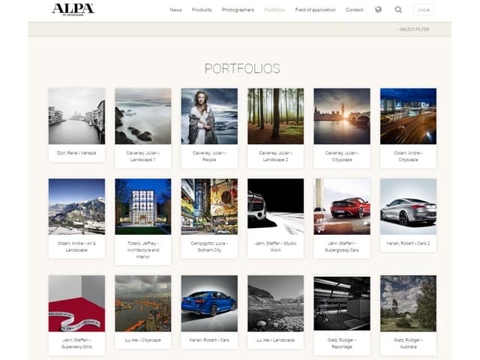Open Campigotto, Luca Gotham City thumbnail
Viewport: 480px width, 360px height.
[x=209, y=206]
